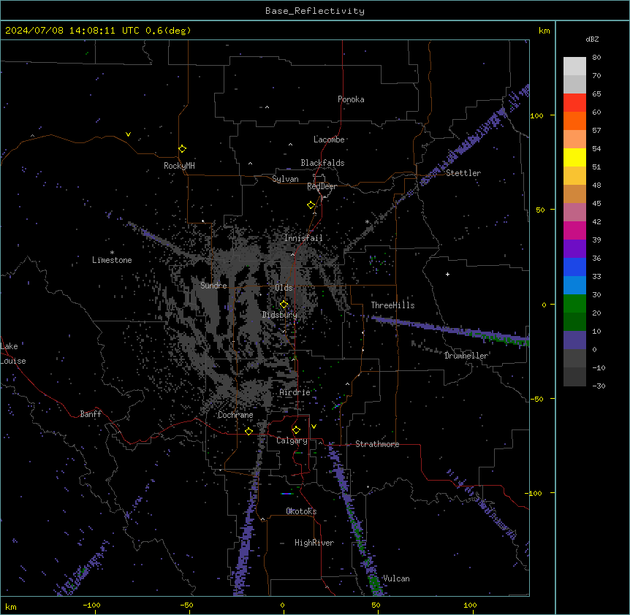This screenshot has height=615, width=630.
Task: Click the Drumheller city label
Action: (x=466, y=356)
